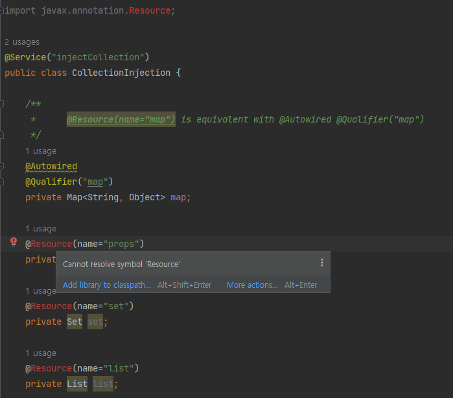Click the @Resource(name="props") annotation
The width and height of the screenshot is (453, 398).
(x=85, y=244)
